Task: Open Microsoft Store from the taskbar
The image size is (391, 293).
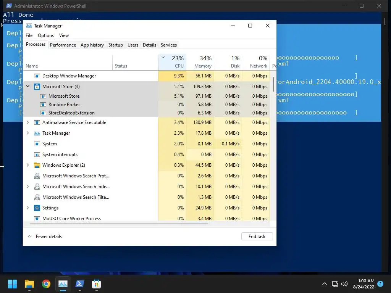Action: [96, 284]
